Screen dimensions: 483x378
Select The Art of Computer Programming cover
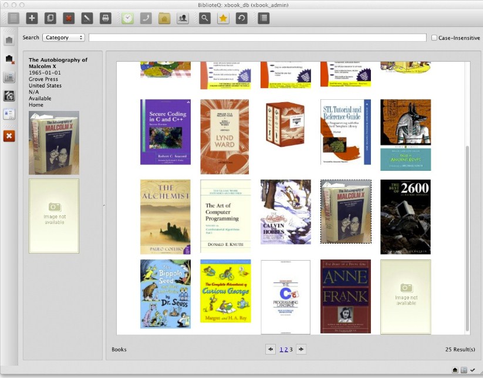[225, 216]
